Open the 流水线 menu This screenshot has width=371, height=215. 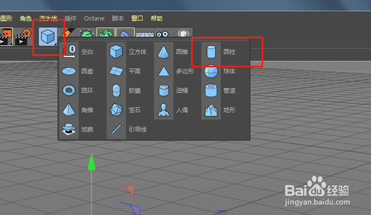[x=48, y=18]
